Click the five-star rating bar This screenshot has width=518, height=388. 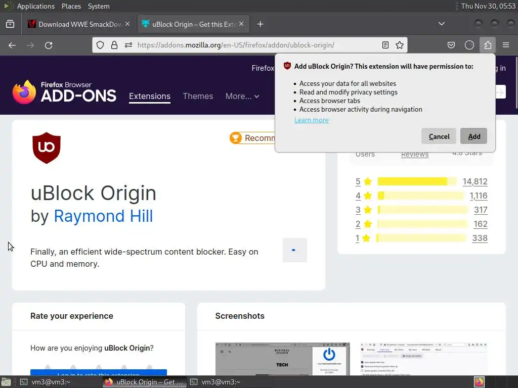pyautogui.click(x=417, y=181)
